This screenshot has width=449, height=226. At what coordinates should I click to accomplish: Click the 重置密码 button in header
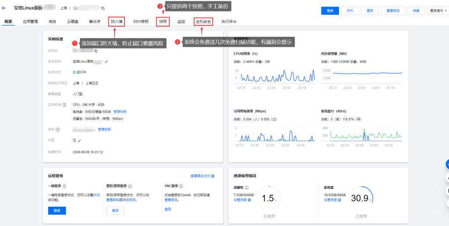tap(393, 11)
